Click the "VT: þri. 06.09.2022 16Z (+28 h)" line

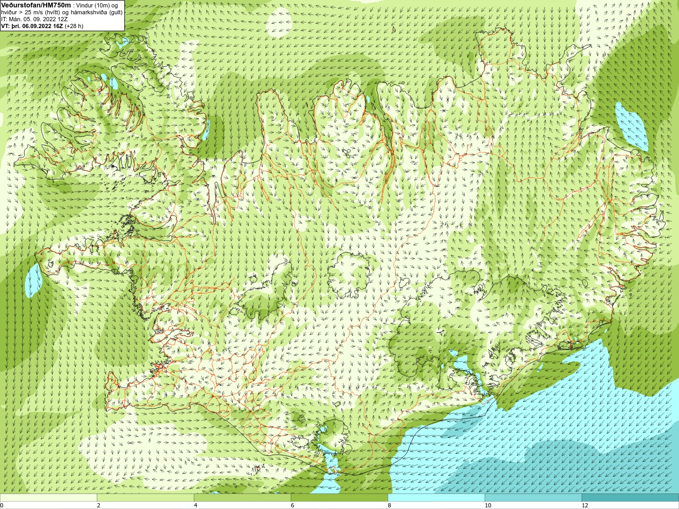point(42,25)
